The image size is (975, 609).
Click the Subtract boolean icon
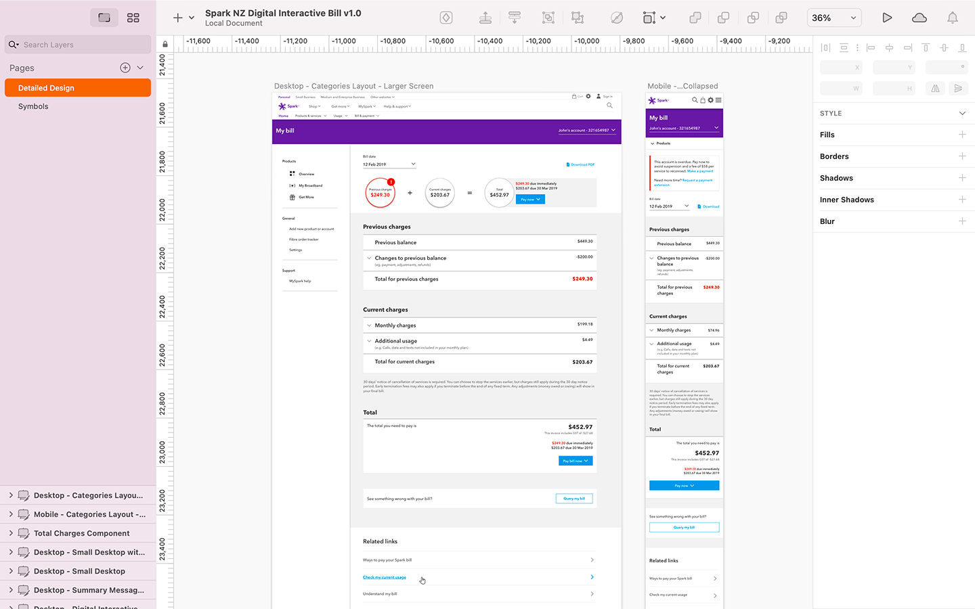coord(724,18)
